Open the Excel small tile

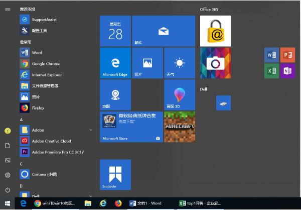click(x=271, y=71)
